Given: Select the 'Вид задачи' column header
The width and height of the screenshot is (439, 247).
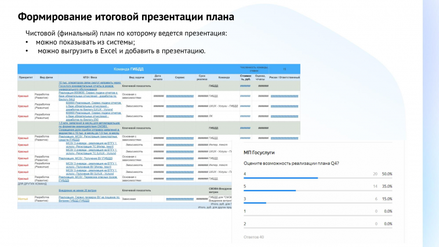Looking at the screenshot, I should (137, 78).
